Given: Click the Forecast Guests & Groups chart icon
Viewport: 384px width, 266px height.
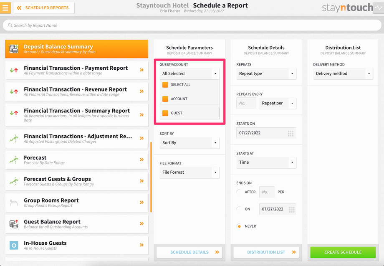Looking at the screenshot, I should [x=14, y=181].
